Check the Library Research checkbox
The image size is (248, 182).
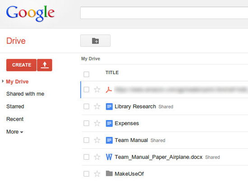87,106
